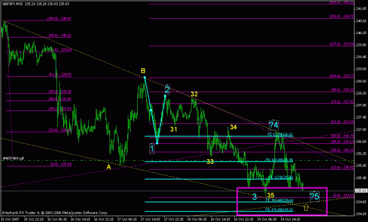Click price axis value 235.85
Image resolution: width=368 pixels, height=222 pixels.
point(360,166)
